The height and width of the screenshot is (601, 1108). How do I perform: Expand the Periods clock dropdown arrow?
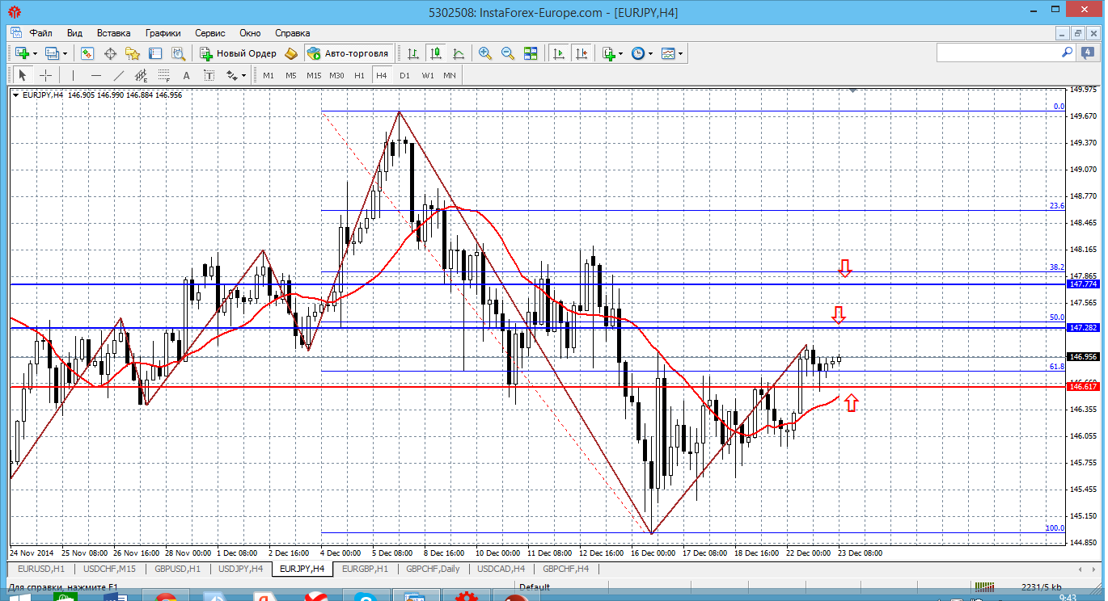(x=650, y=53)
